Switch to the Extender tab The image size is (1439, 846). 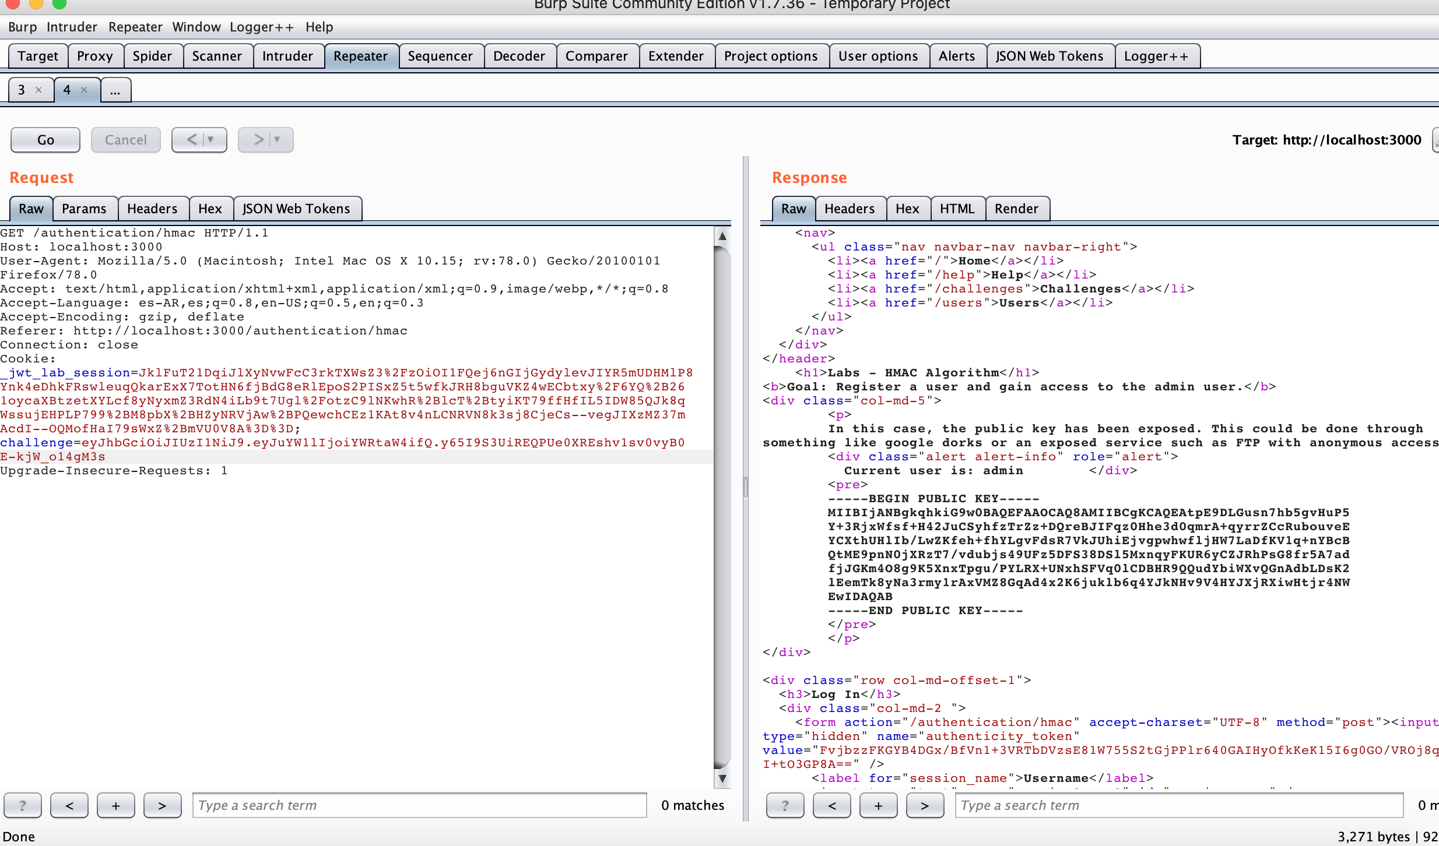click(x=676, y=56)
